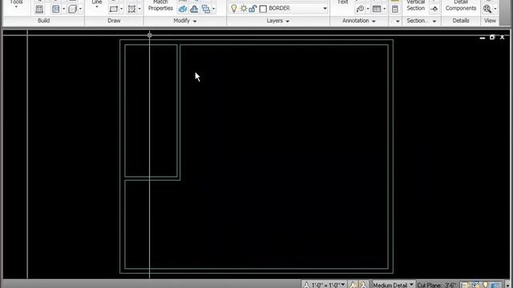Viewport: 513px width, 288px height.
Task: Click the box shape icon in Build panel
Action: click(73, 9)
